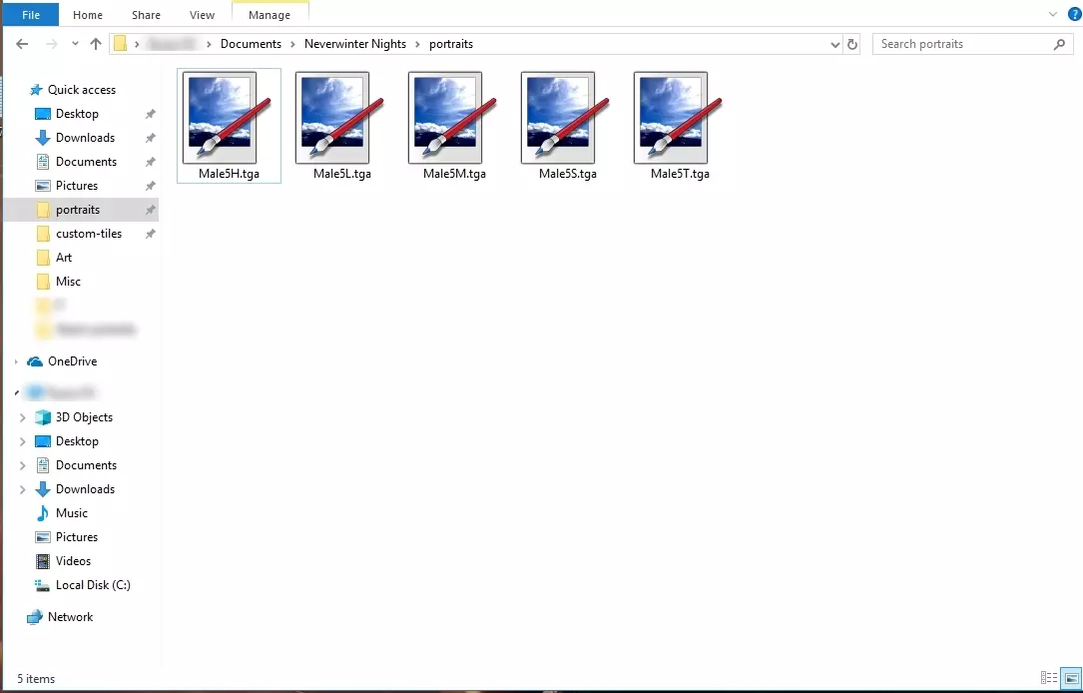Click the Neverwinter Nights breadcrumb
This screenshot has width=1083, height=693.
(355, 44)
